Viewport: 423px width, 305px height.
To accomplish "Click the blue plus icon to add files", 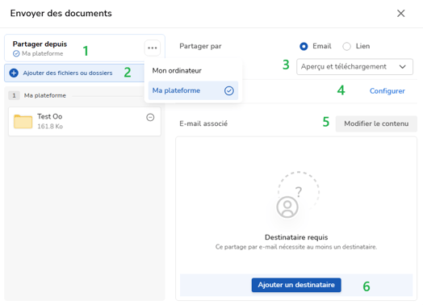I will pos(14,73).
